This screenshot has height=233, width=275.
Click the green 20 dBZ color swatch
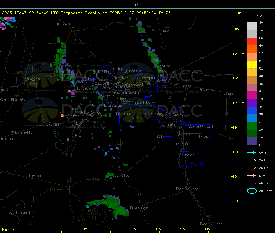(252, 126)
